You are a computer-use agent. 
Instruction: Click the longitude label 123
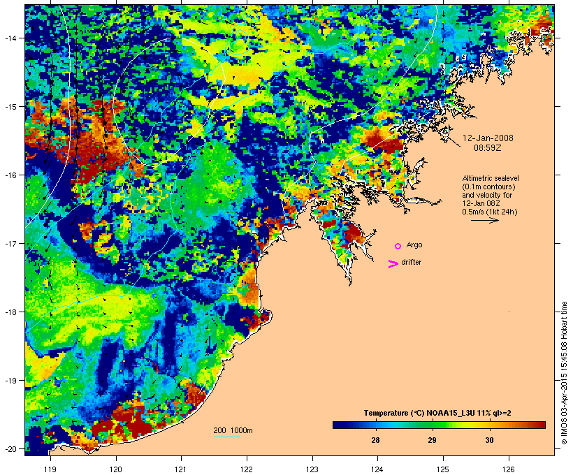(312, 469)
